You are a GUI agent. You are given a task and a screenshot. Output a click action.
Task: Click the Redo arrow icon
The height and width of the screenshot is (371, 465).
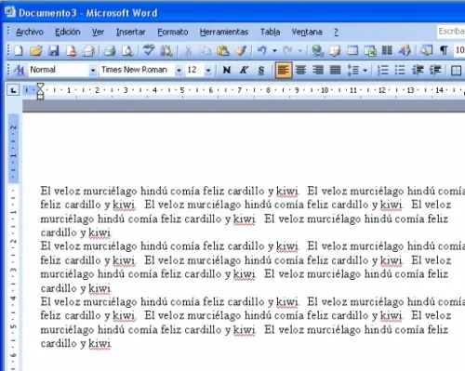[288, 50]
